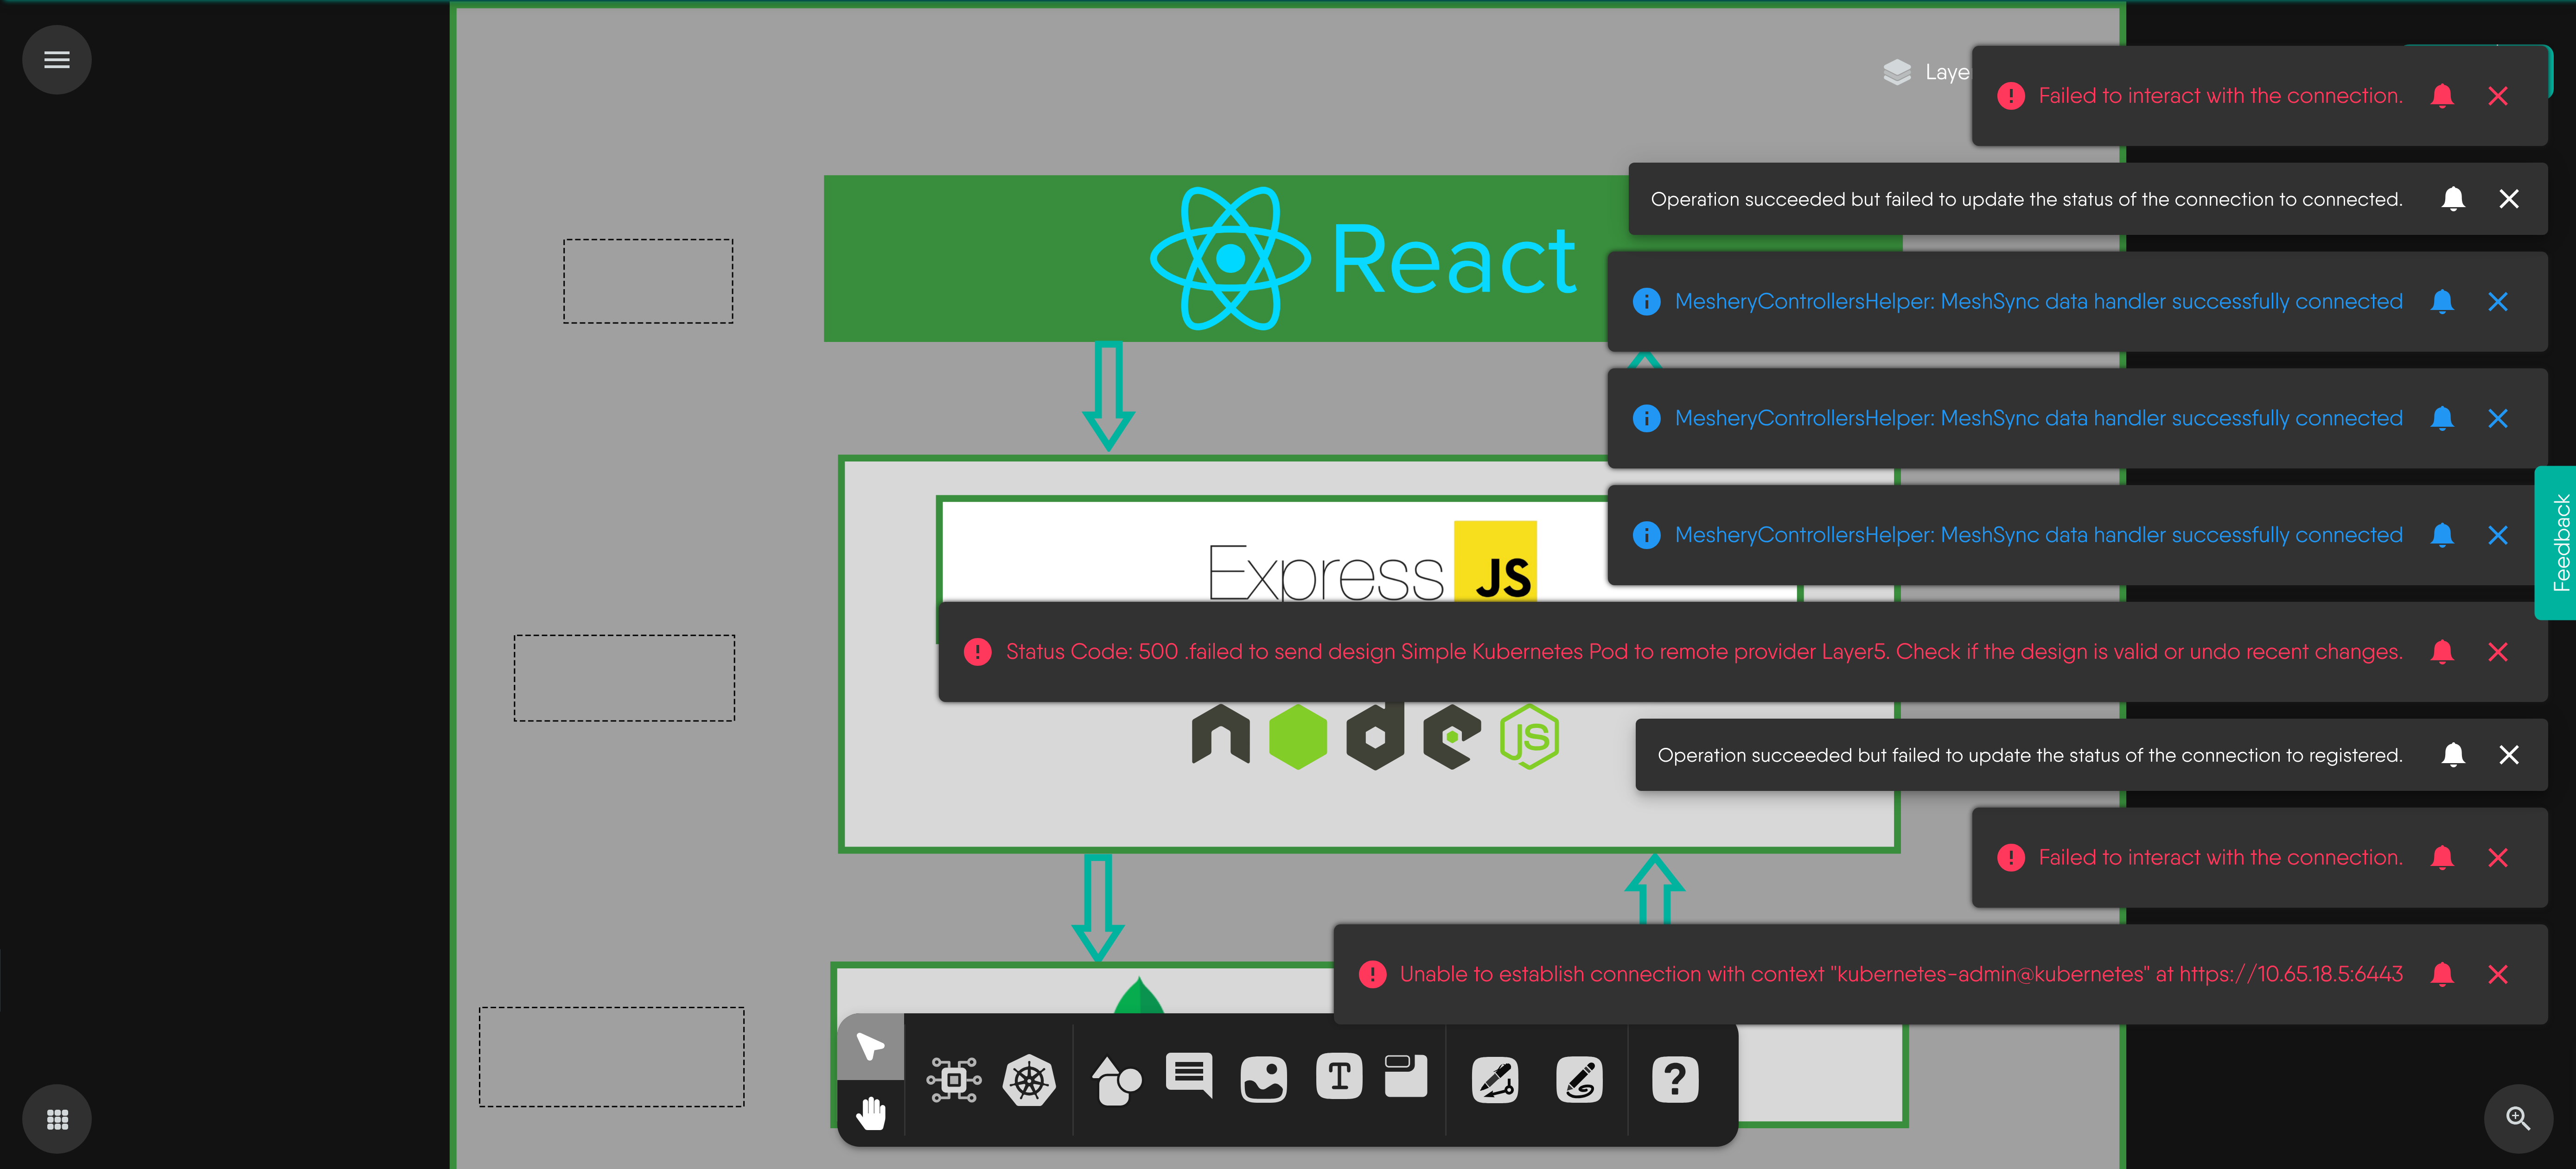2576x1169 pixels.
Task: Open the grid apps launcher button
Action: coord(57,1119)
